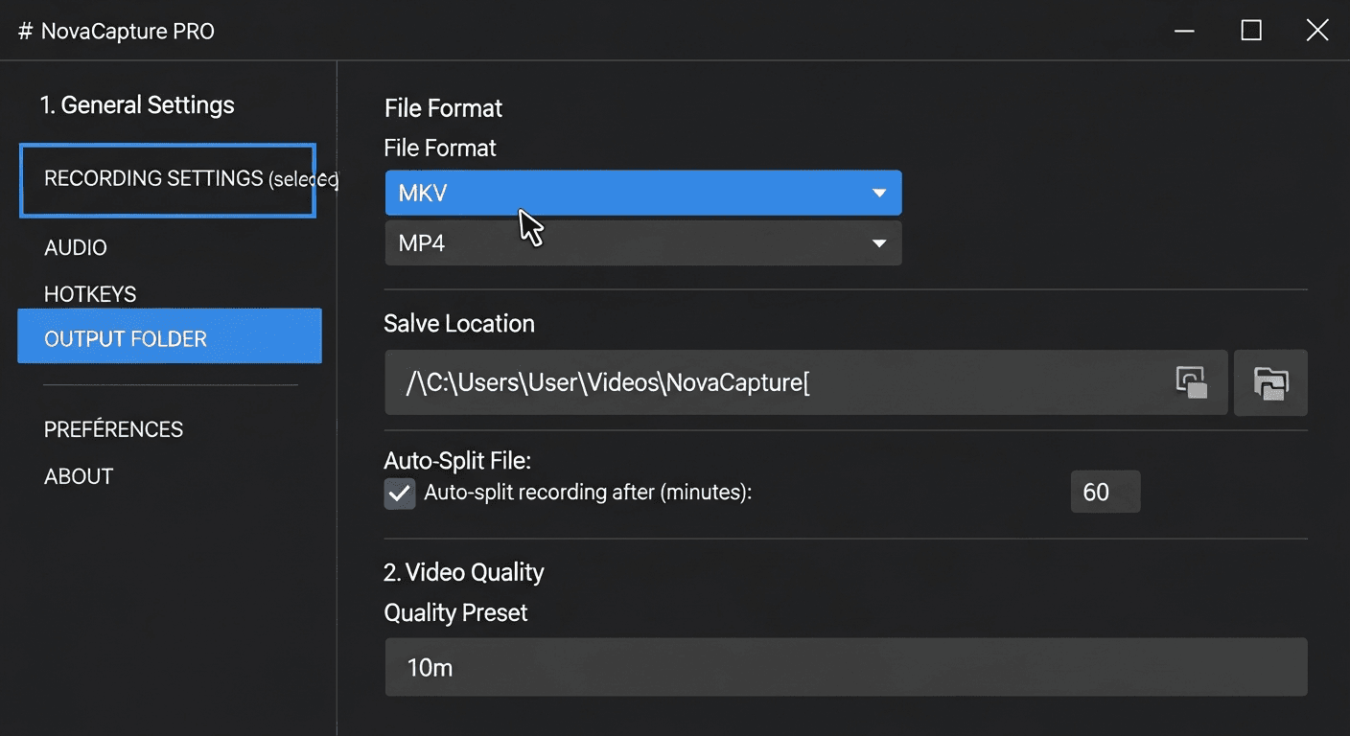Viewport: 1350px width, 736px height.
Task: Minimize the NovaCapture window
Action: (x=1184, y=30)
